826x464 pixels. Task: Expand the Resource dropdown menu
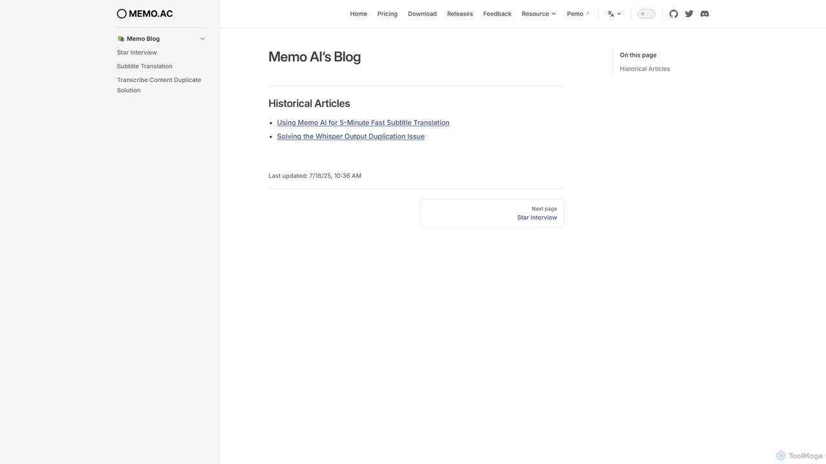click(539, 14)
